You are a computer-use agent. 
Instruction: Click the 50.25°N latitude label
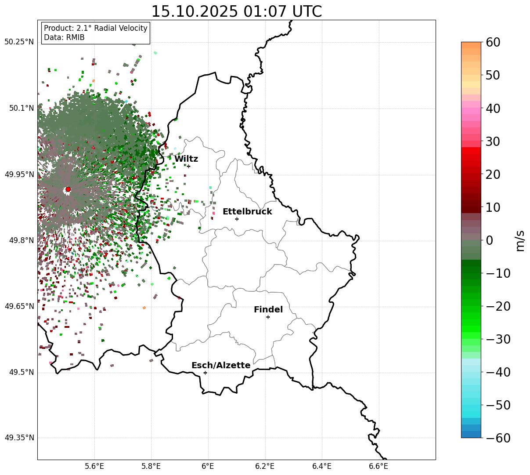click(x=19, y=42)
